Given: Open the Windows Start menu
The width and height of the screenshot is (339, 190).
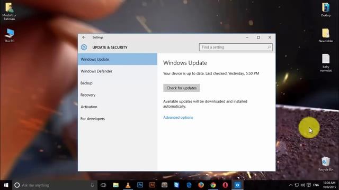Looking at the screenshot, I should 6,185.
